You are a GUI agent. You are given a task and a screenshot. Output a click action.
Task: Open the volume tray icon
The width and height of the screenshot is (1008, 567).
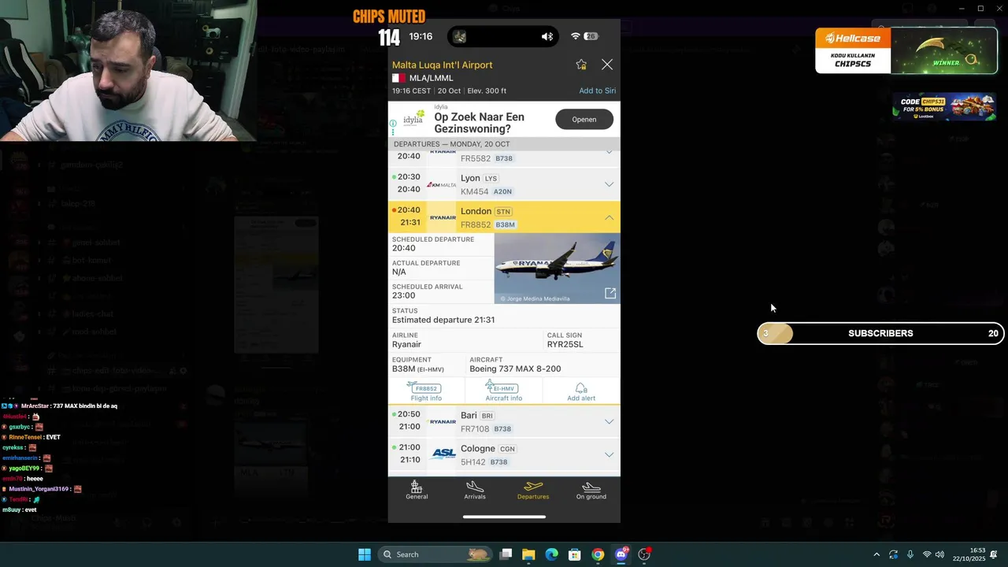pyautogui.click(x=939, y=554)
